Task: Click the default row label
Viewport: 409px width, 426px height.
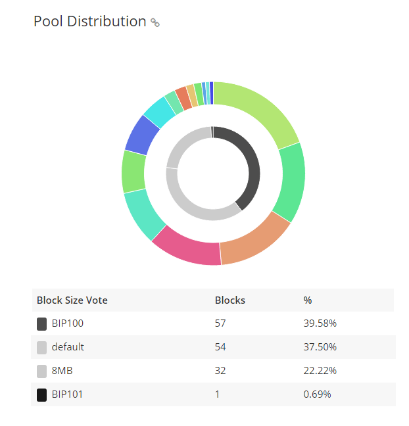Action: (68, 347)
